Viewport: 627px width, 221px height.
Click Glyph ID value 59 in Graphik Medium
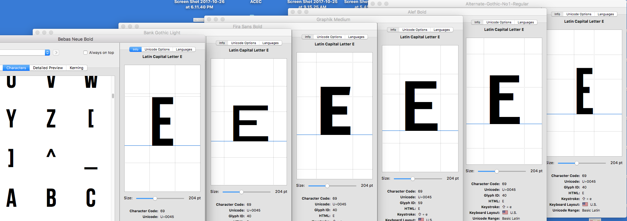(x=420, y=203)
